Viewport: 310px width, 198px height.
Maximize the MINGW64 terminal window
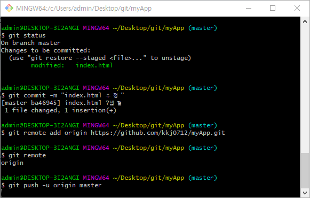[x=273, y=8]
